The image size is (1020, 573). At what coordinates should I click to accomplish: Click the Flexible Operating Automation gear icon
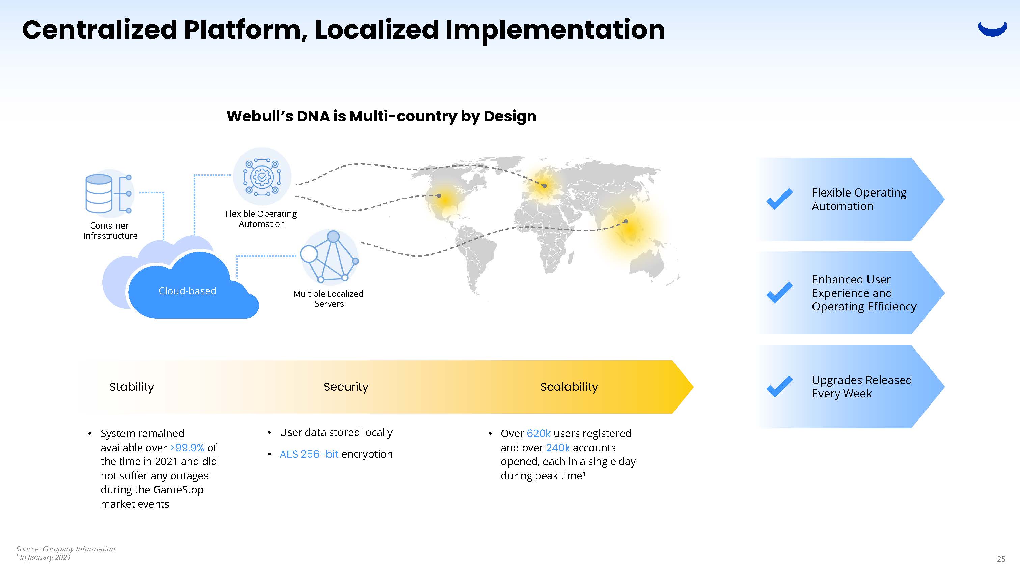click(x=262, y=177)
